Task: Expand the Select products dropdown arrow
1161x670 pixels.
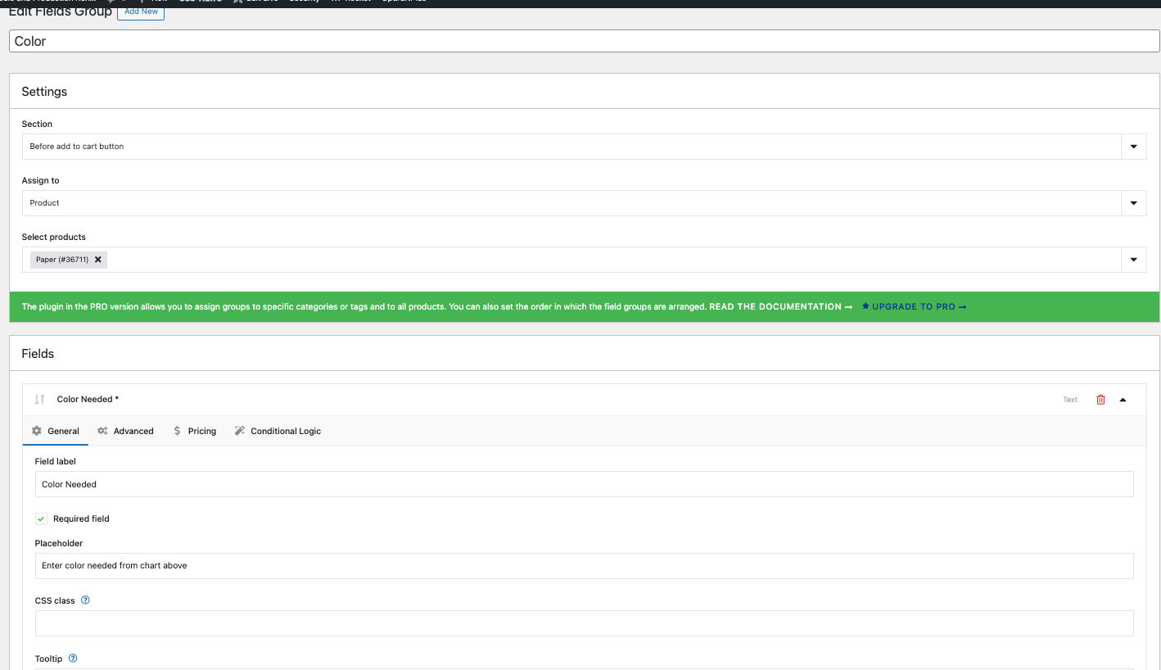Action: pyautogui.click(x=1133, y=260)
